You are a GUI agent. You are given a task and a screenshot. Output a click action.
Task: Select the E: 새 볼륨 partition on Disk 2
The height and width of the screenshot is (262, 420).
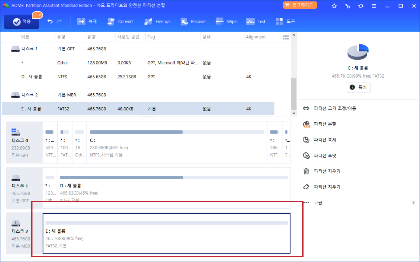pyautogui.click(x=166, y=234)
